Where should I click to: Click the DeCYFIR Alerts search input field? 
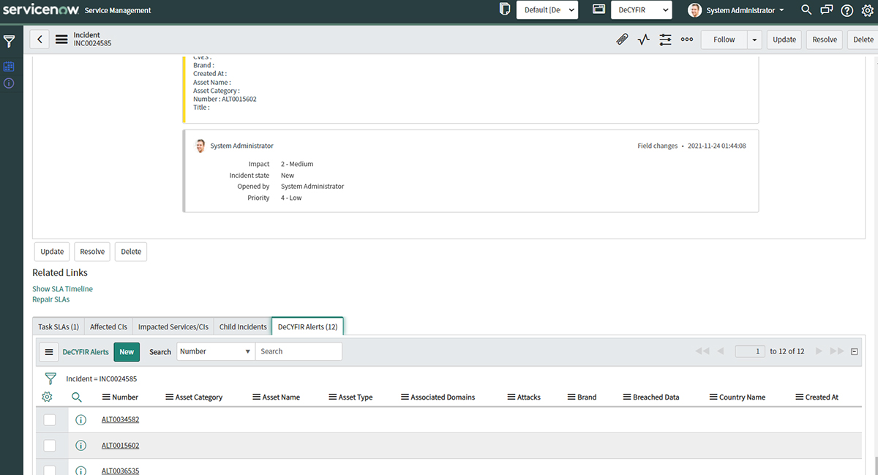(299, 351)
